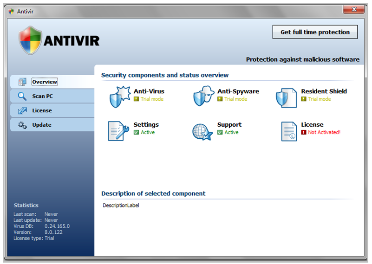Click the Settings component title
Screen dimensions: 372x264
pyautogui.click(x=146, y=125)
